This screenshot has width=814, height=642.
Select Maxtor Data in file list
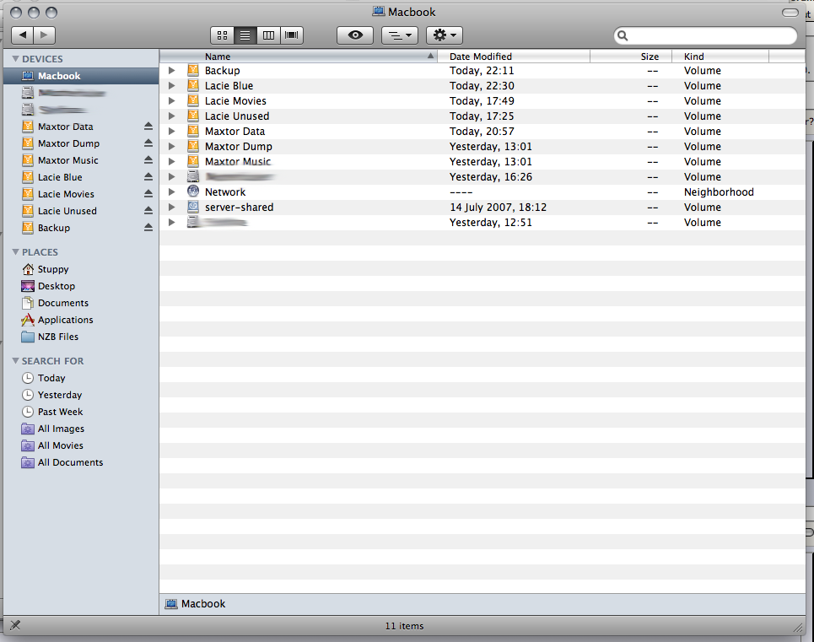482,132
